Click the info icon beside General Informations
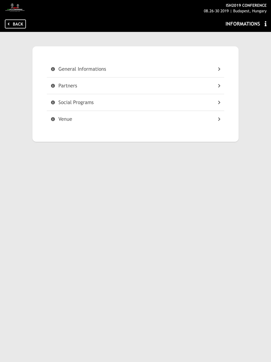The width and height of the screenshot is (271, 362). (x=53, y=69)
